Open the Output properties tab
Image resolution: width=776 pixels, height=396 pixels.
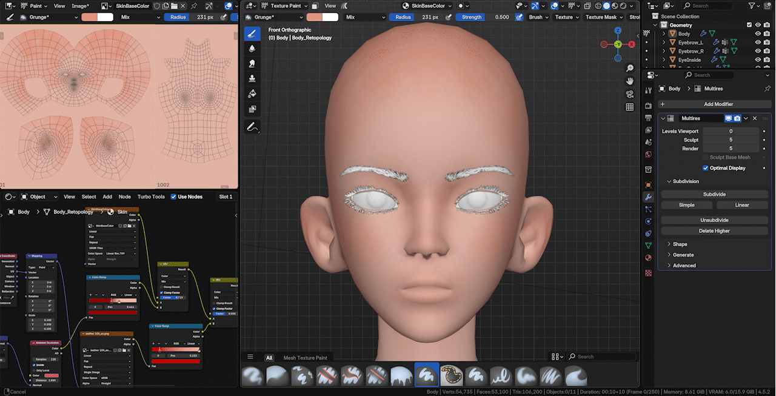[648, 119]
